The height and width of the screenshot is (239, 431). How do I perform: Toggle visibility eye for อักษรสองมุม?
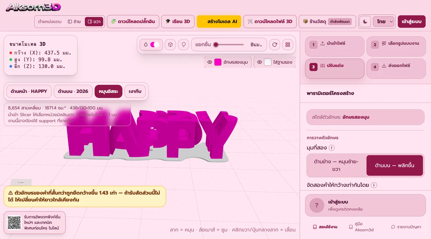[x=209, y=62]
